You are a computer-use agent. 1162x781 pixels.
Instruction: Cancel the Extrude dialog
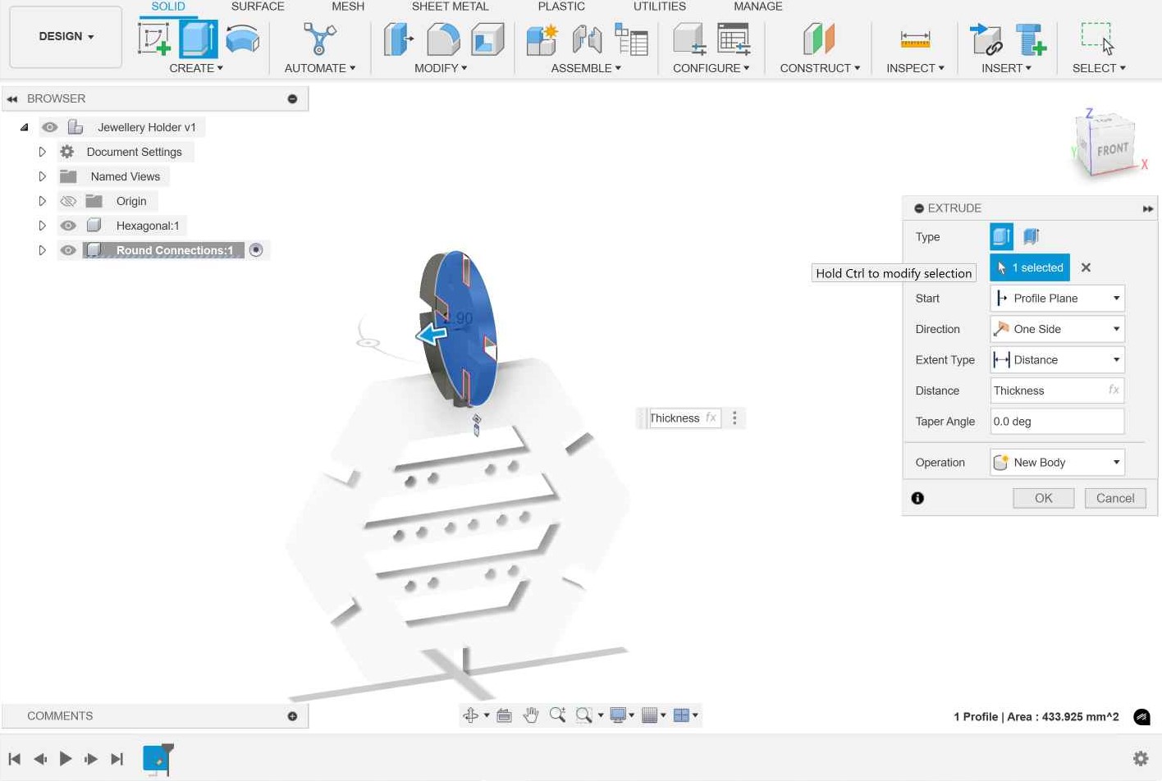pos(1115,498)
